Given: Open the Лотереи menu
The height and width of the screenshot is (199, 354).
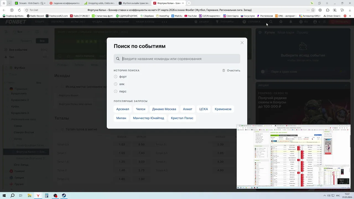Looking at the screenshot, I should (x=58, y=22).
